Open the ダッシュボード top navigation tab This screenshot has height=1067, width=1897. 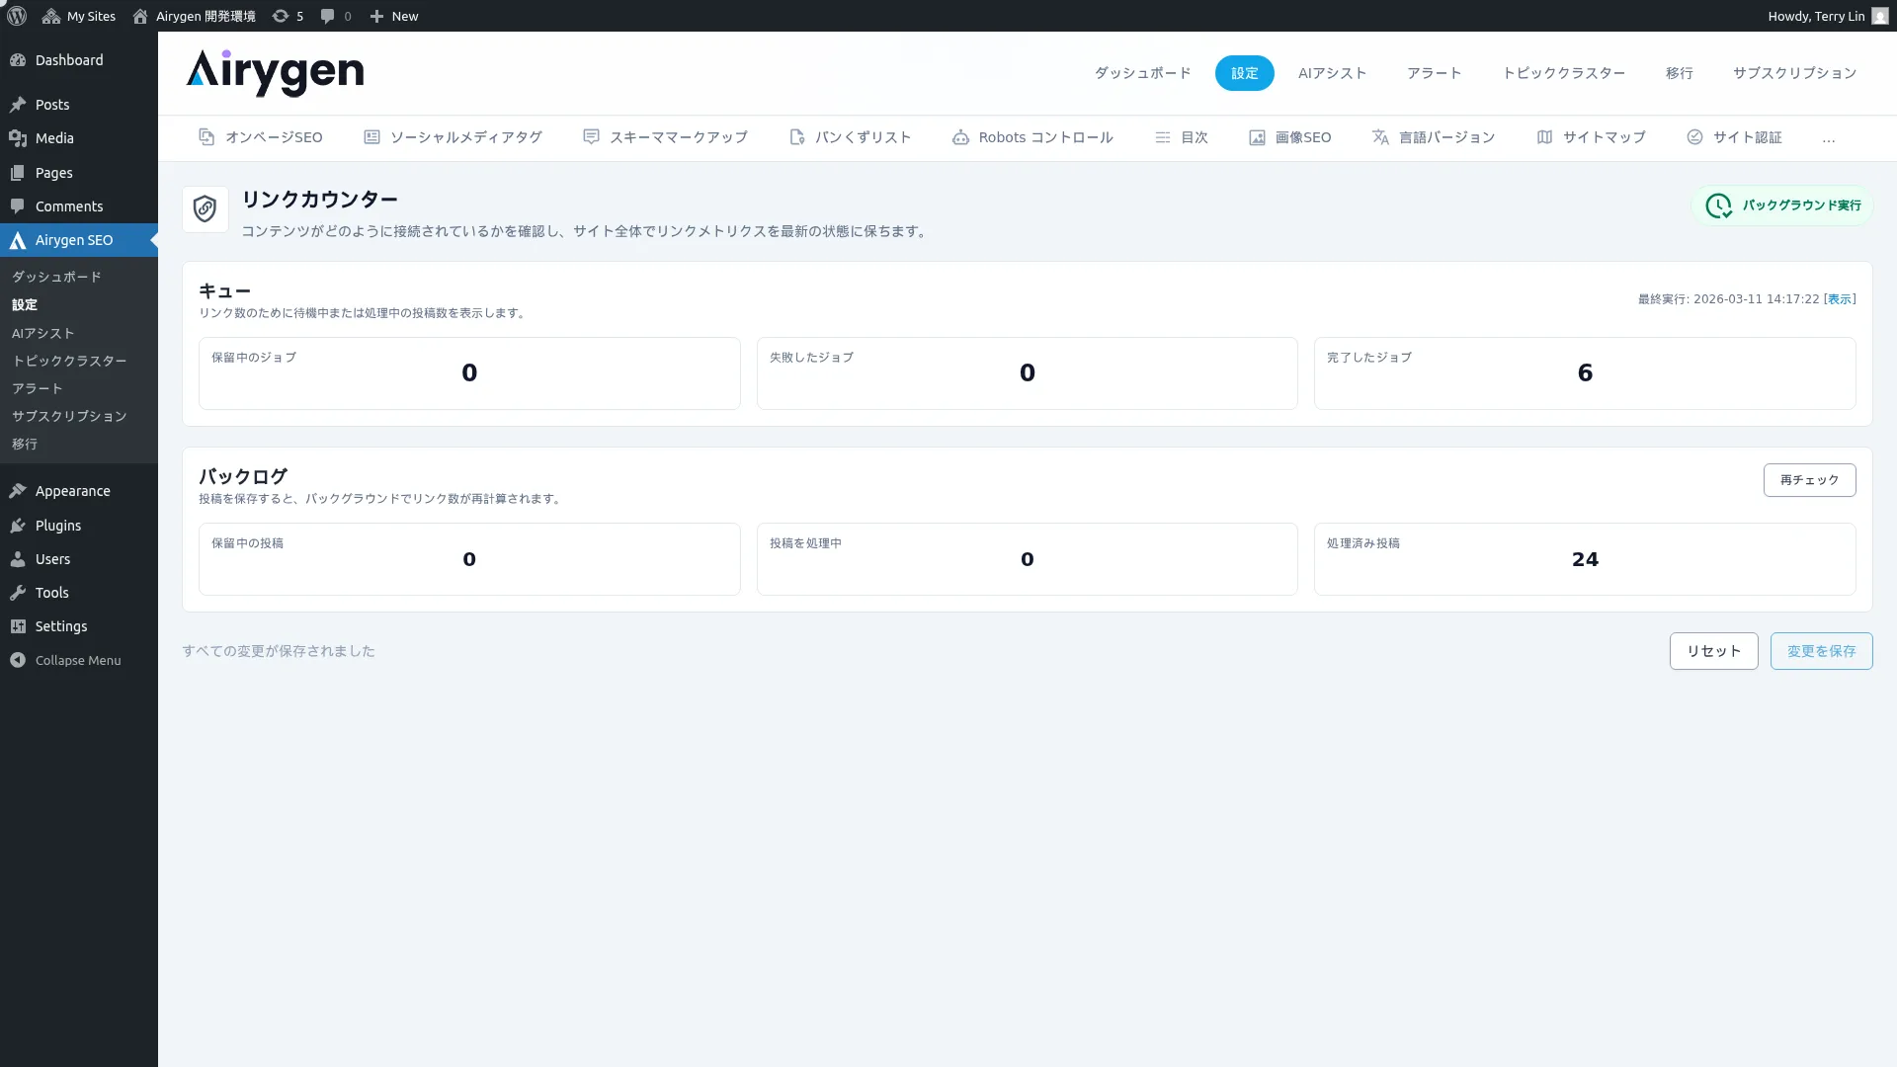point(1142,73)
